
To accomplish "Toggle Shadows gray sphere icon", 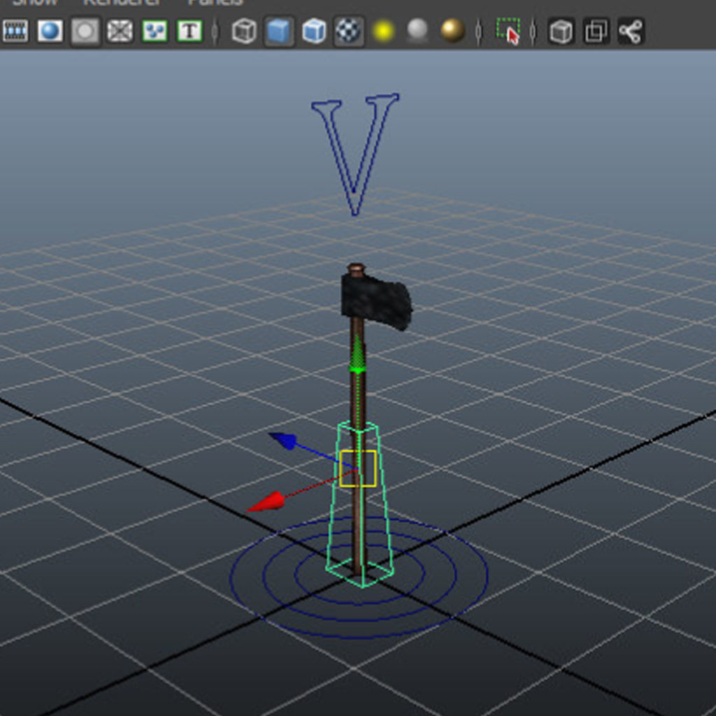I will (417, 31).
